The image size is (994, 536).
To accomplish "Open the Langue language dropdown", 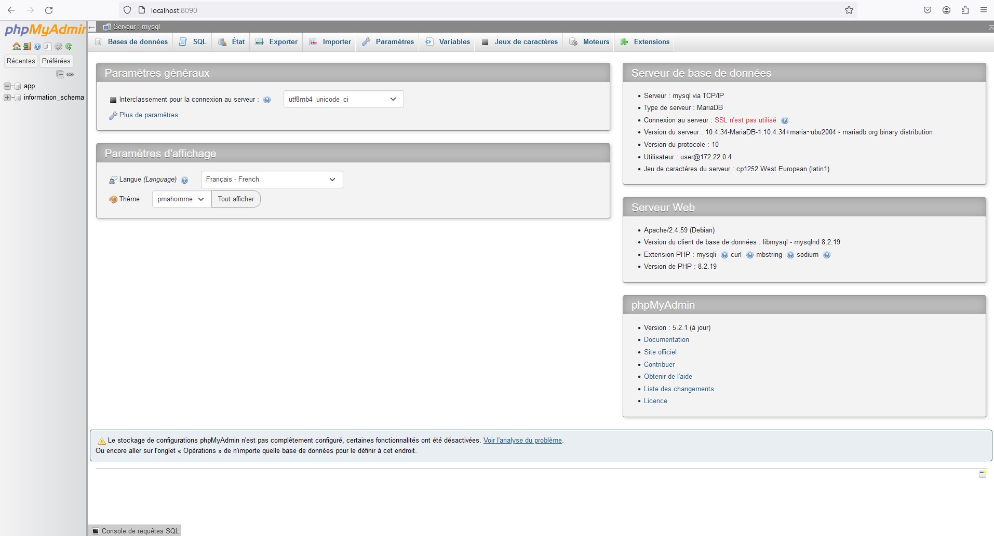I will (272, 180).
